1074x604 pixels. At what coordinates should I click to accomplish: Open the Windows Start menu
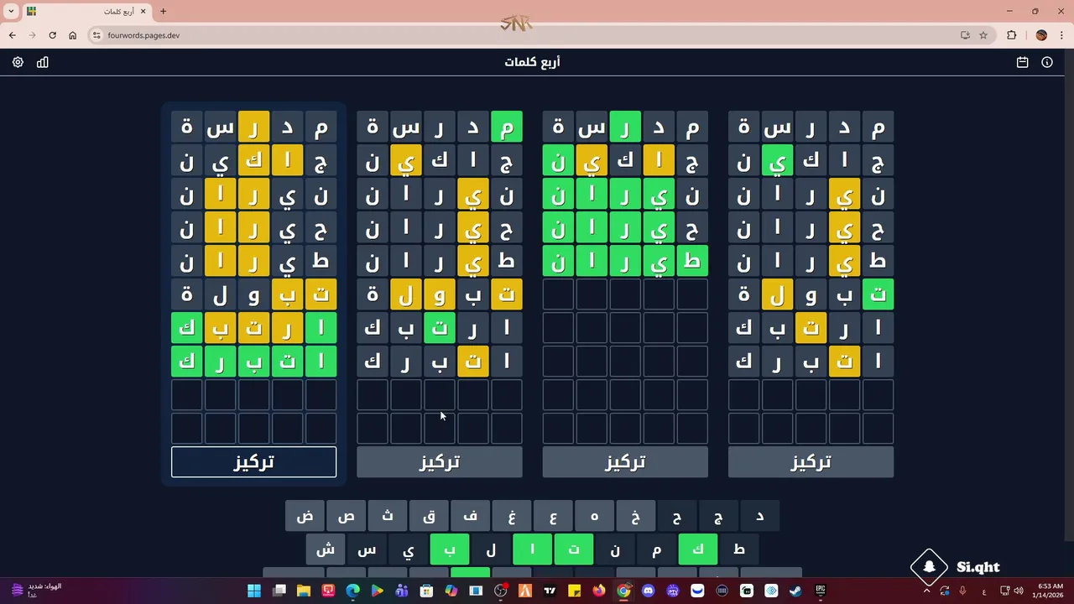[x=254, y=591]
